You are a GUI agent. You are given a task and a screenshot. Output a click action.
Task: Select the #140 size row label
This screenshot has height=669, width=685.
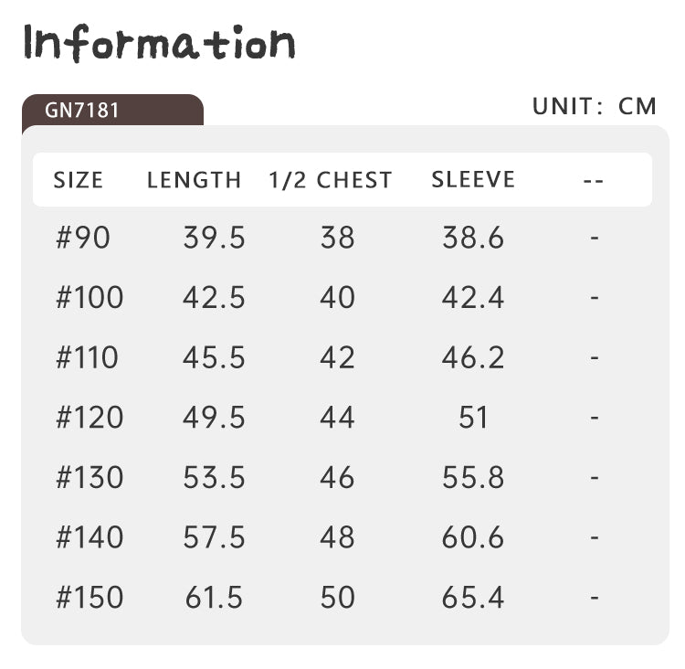point(90,537)
